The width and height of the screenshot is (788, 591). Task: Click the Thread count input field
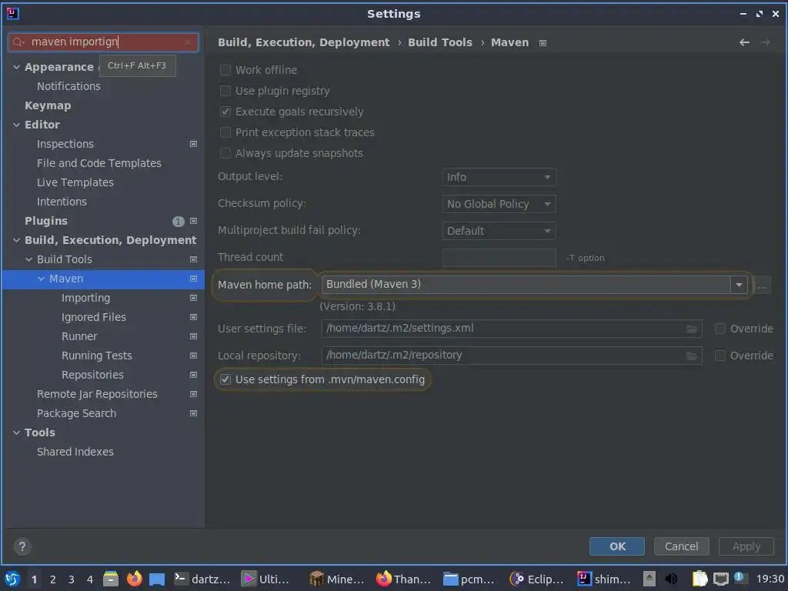[x=499, y=258]
